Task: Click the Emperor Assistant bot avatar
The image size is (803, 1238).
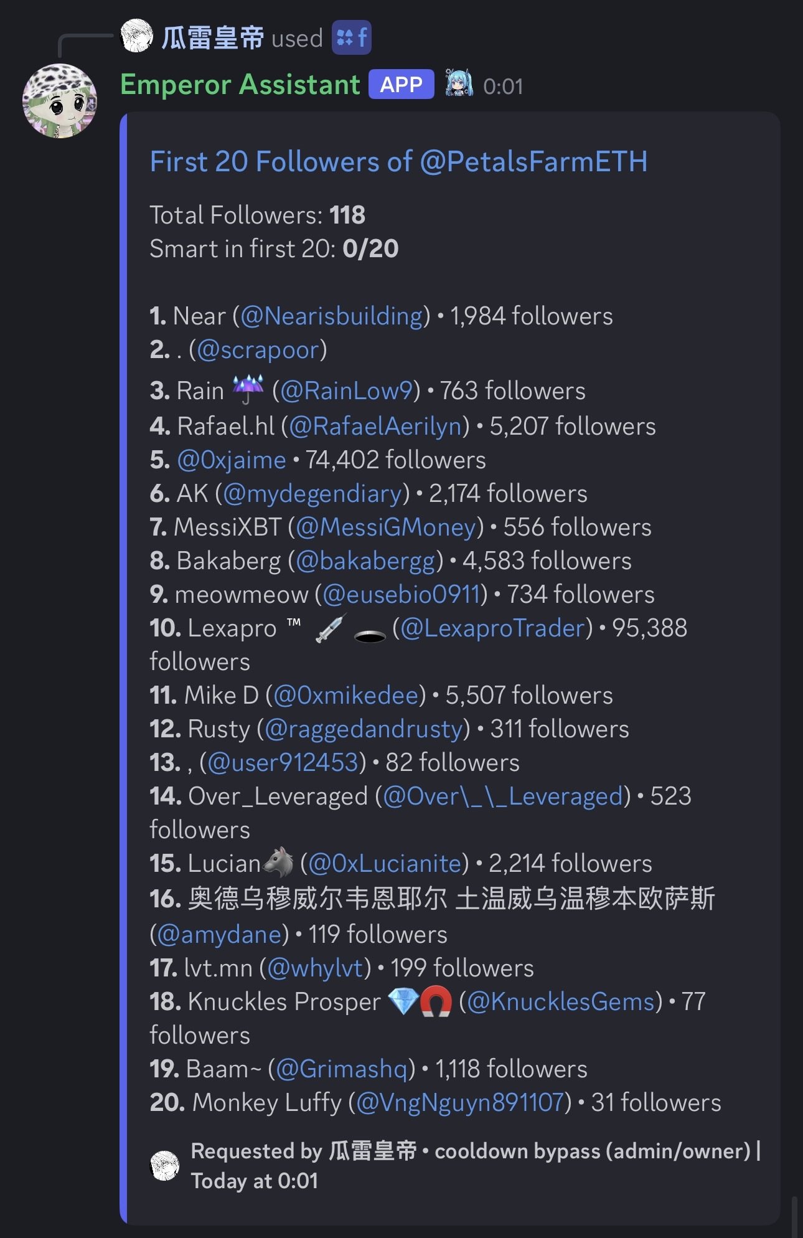Action: (60, 100)
